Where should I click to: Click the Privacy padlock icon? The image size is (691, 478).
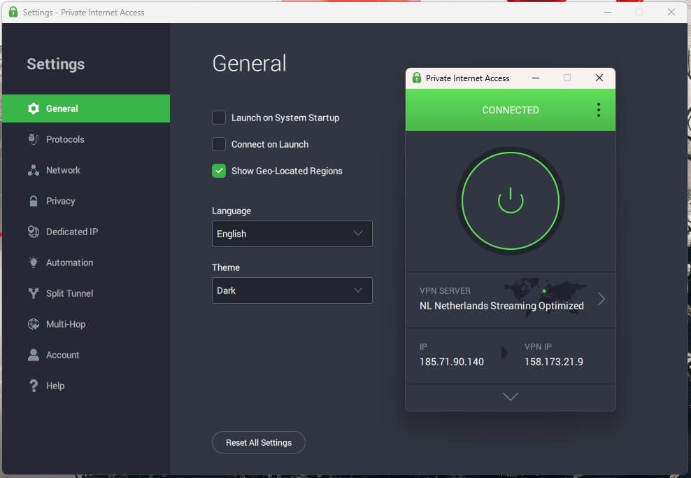[x=34, y=201]
